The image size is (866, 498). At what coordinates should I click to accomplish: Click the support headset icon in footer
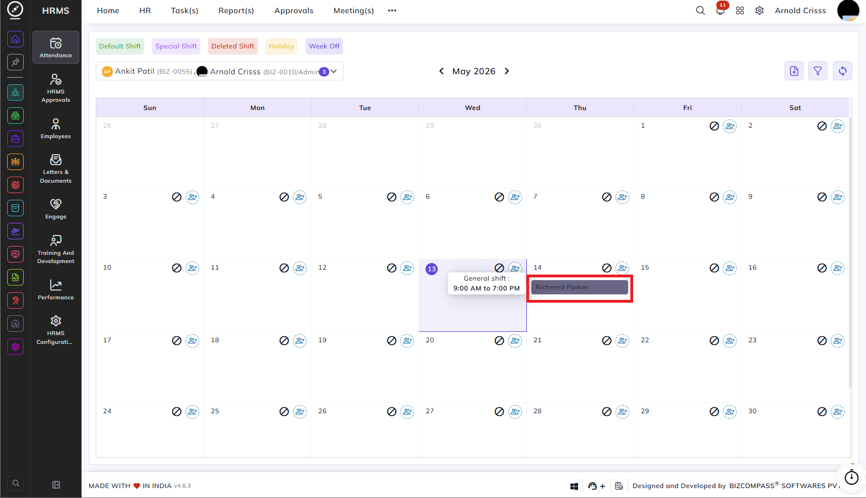(592, 486)
